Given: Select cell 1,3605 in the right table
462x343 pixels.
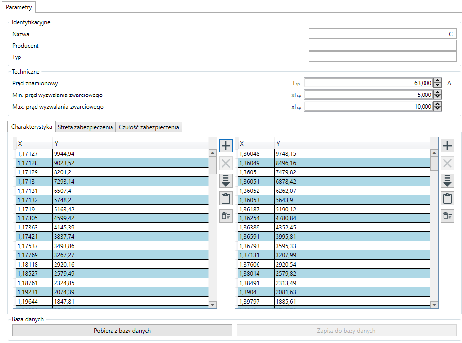Looking at the screenshot, I should [256, 172].
